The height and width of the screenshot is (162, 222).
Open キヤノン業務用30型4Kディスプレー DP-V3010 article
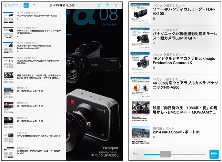(34, 138)
